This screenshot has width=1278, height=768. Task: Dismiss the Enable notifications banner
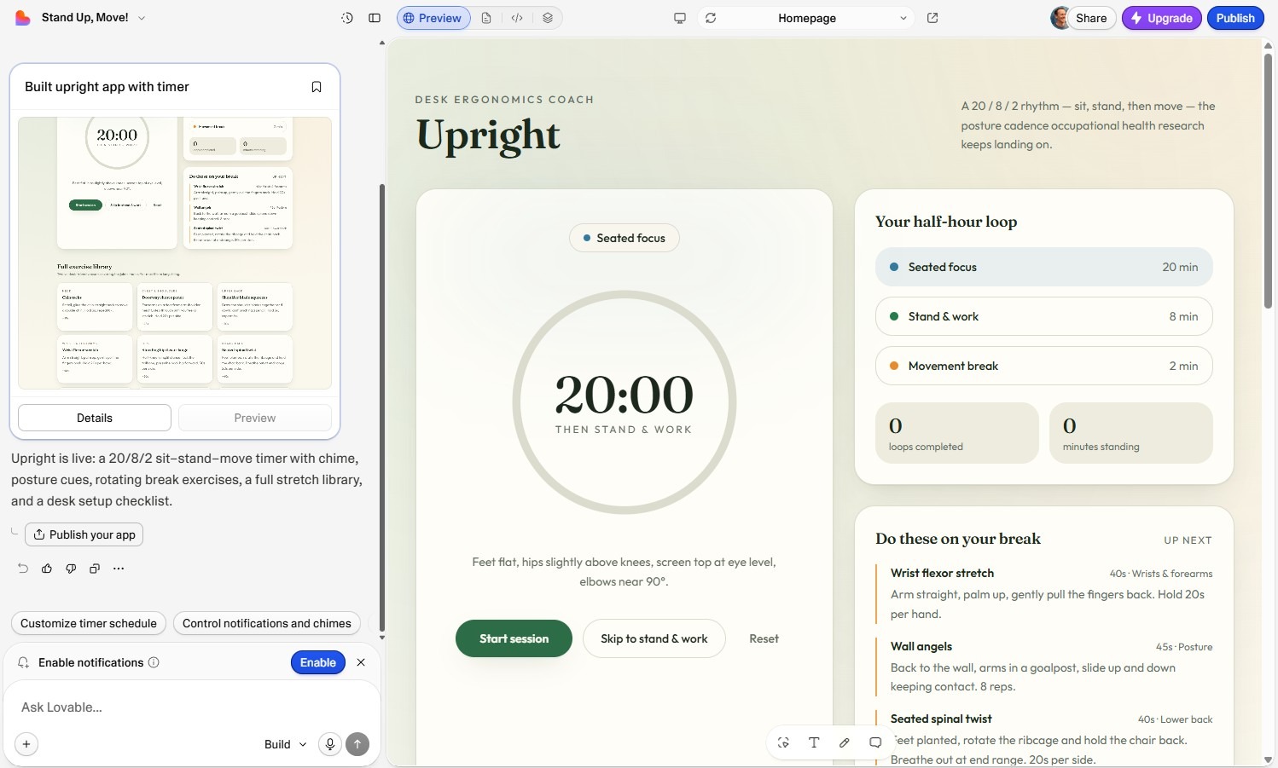pyautogui.click(x=361, y=662)
